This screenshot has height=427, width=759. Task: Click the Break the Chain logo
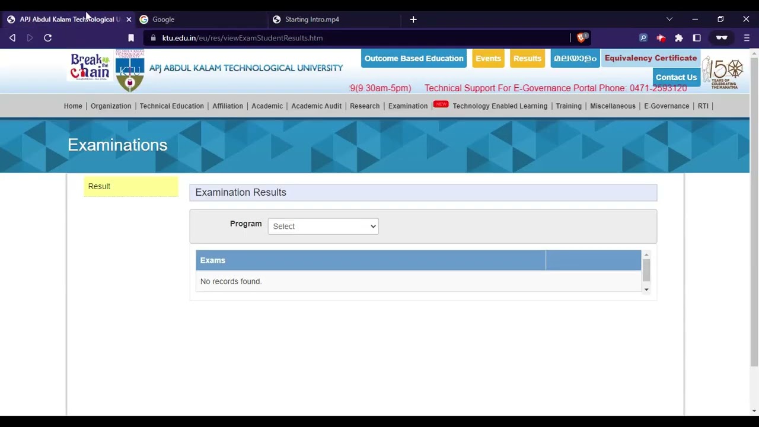[90, 66]
